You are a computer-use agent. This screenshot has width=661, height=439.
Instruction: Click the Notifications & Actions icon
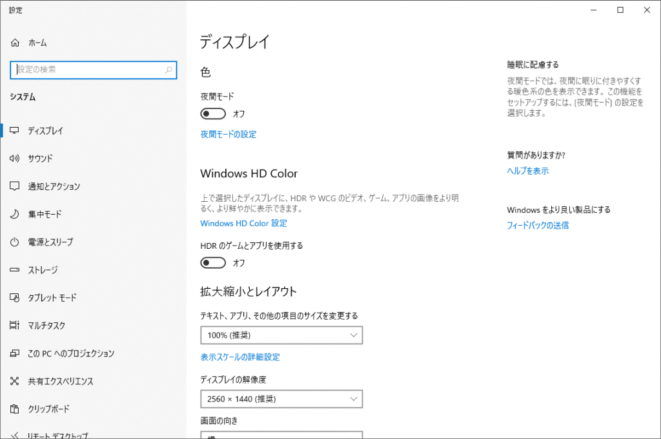coord(15,186)
